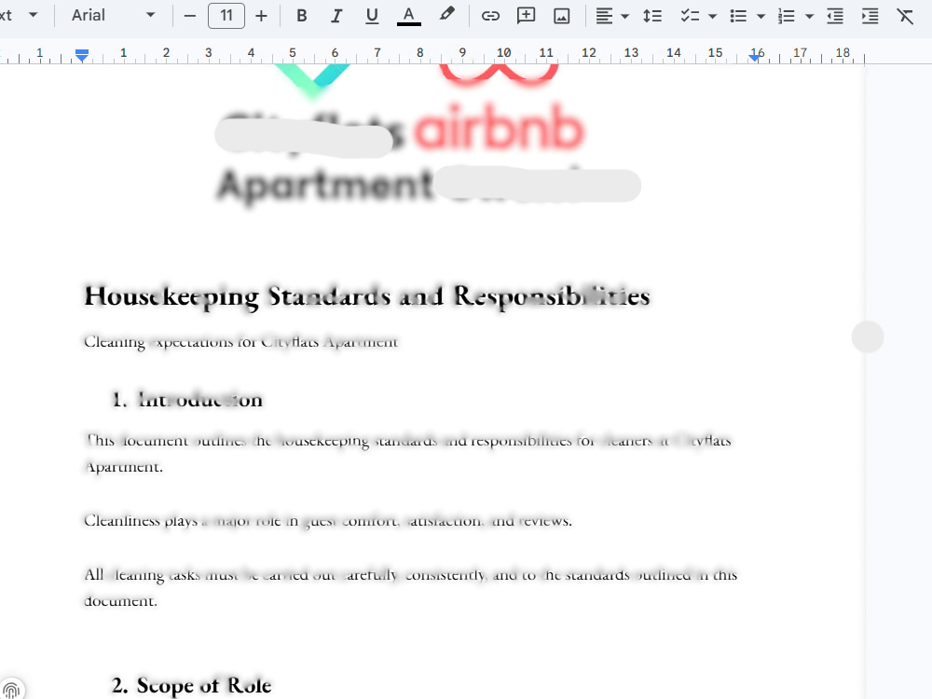This screenshot has height=699, width=932.
Task: Click the 'Cleaning expectations' subtitle line
Action: pos(240,342)
